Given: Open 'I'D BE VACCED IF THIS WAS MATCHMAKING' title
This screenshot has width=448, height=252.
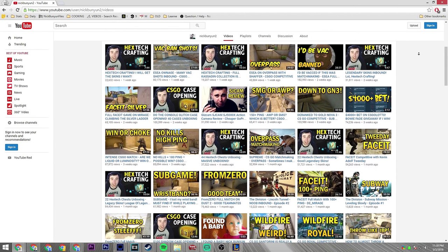Looking at the screenshot, I should point(318,75).
